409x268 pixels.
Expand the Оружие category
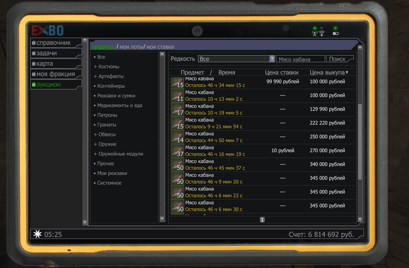(x=105, y=144)
